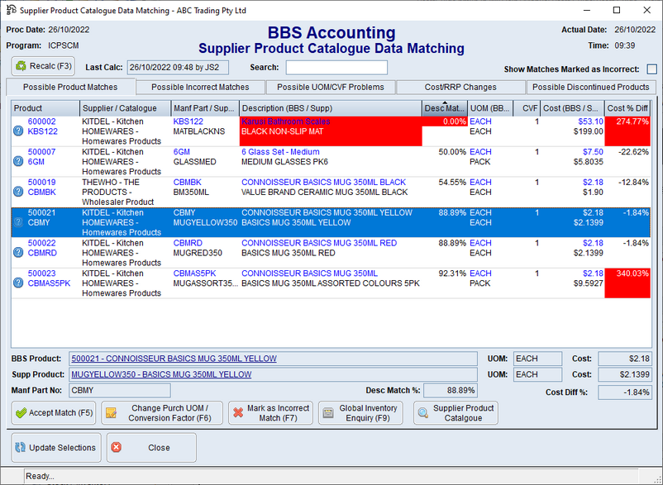Screen dimensions: 663x485
Task: Enable Show Matches Marked as Incorrect checkbox
Action: click(x=651, y=69)
